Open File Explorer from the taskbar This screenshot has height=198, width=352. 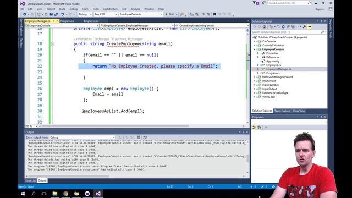(x=55, y=194)
